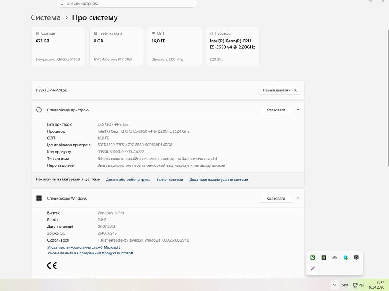Click the storage icon on the Сховище card
Viewport: 389px width, 291px height.
click(37, 33)
